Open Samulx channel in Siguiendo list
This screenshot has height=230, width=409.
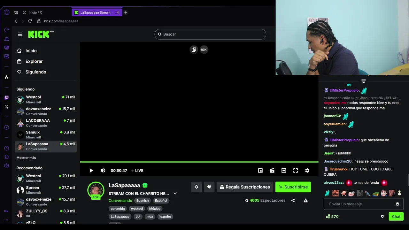click(x=46, y=134)
